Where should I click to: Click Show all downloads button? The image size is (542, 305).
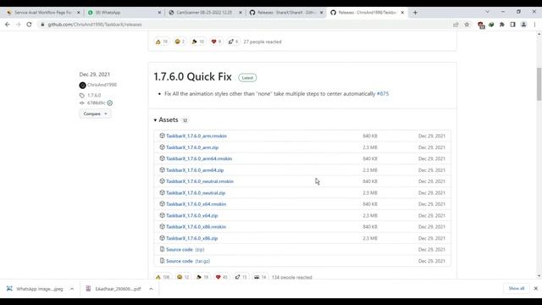pyautogui.click(x=517, y=288)
